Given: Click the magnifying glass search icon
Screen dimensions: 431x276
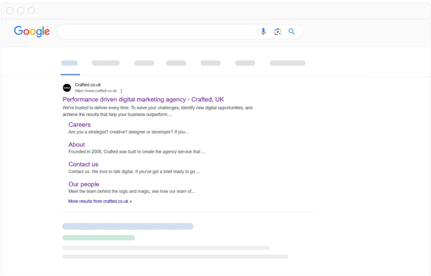Looking at the screenshot, I should (292, 32).
